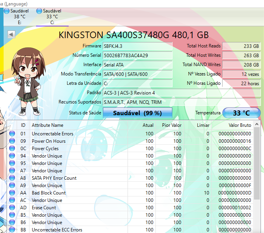Click status icon of B5 Vendor Unique row
Screen dimensions: 264x233
click(x=12, y=215)
